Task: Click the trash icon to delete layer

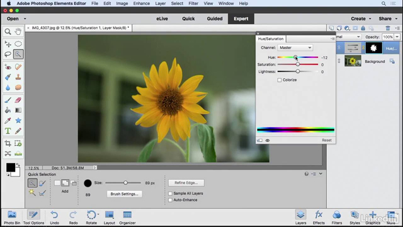Action: pos(388,28)
